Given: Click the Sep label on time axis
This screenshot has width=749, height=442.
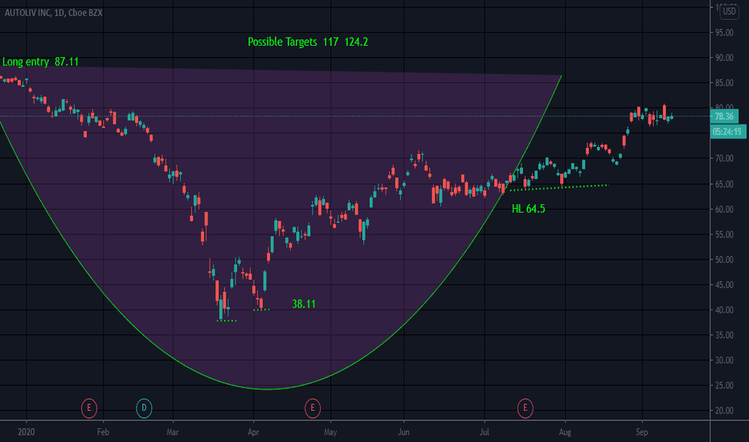Looking at the screenshot, I should tap(642, 432).
